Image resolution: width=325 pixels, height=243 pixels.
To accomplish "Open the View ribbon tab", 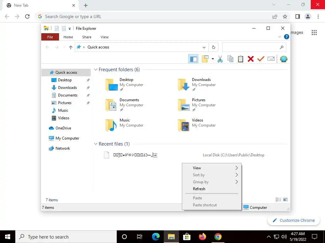I will click(x=104, y=37).
